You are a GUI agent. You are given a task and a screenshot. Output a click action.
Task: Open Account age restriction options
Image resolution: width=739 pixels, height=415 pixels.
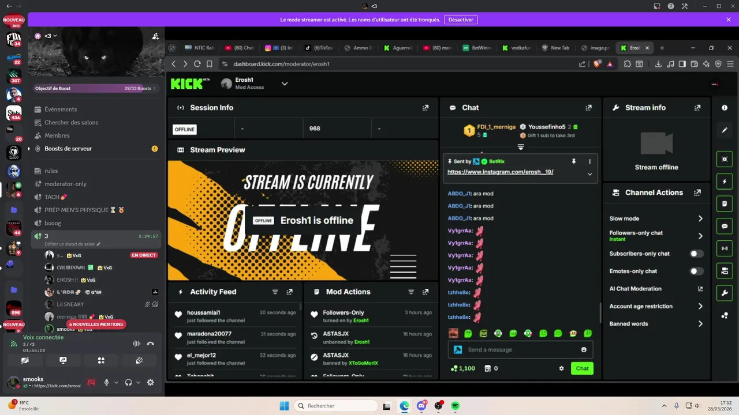656,306
